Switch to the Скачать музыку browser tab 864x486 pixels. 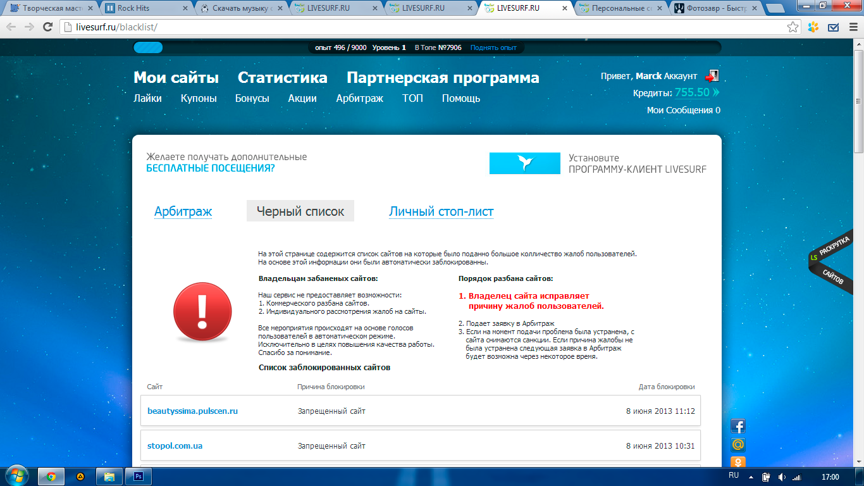tap(240, 9)
